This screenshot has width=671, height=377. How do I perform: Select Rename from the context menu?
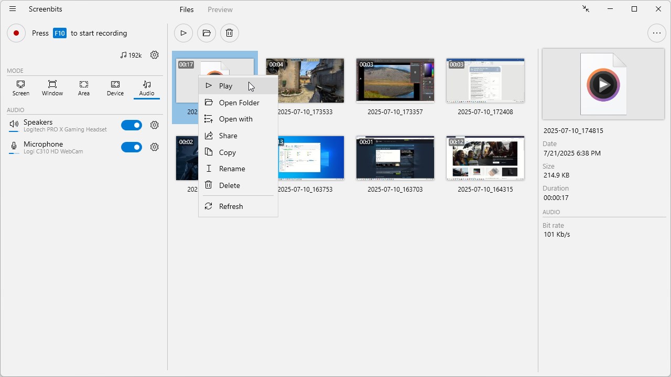pyautogui.click(x=232, y=169)
